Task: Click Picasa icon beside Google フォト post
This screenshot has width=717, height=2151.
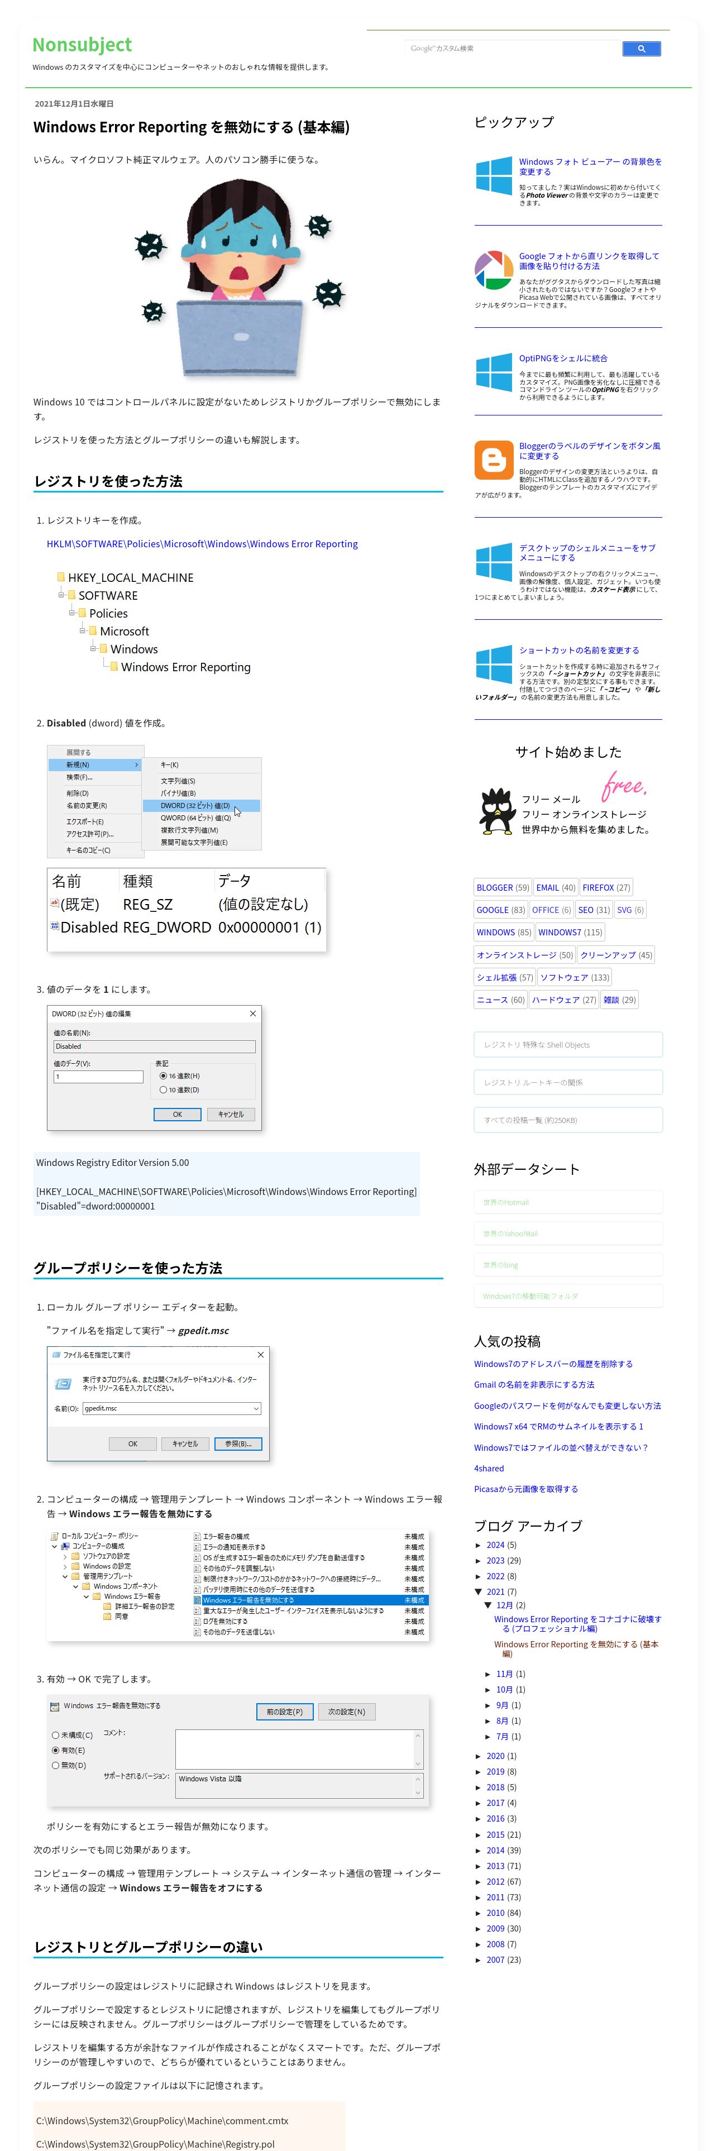Action: point(493,270)
